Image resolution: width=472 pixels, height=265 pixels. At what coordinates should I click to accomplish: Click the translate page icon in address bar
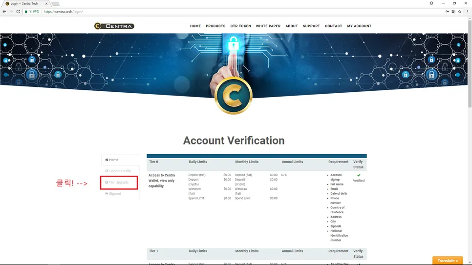pyautogui.click(x=453, y=11)
